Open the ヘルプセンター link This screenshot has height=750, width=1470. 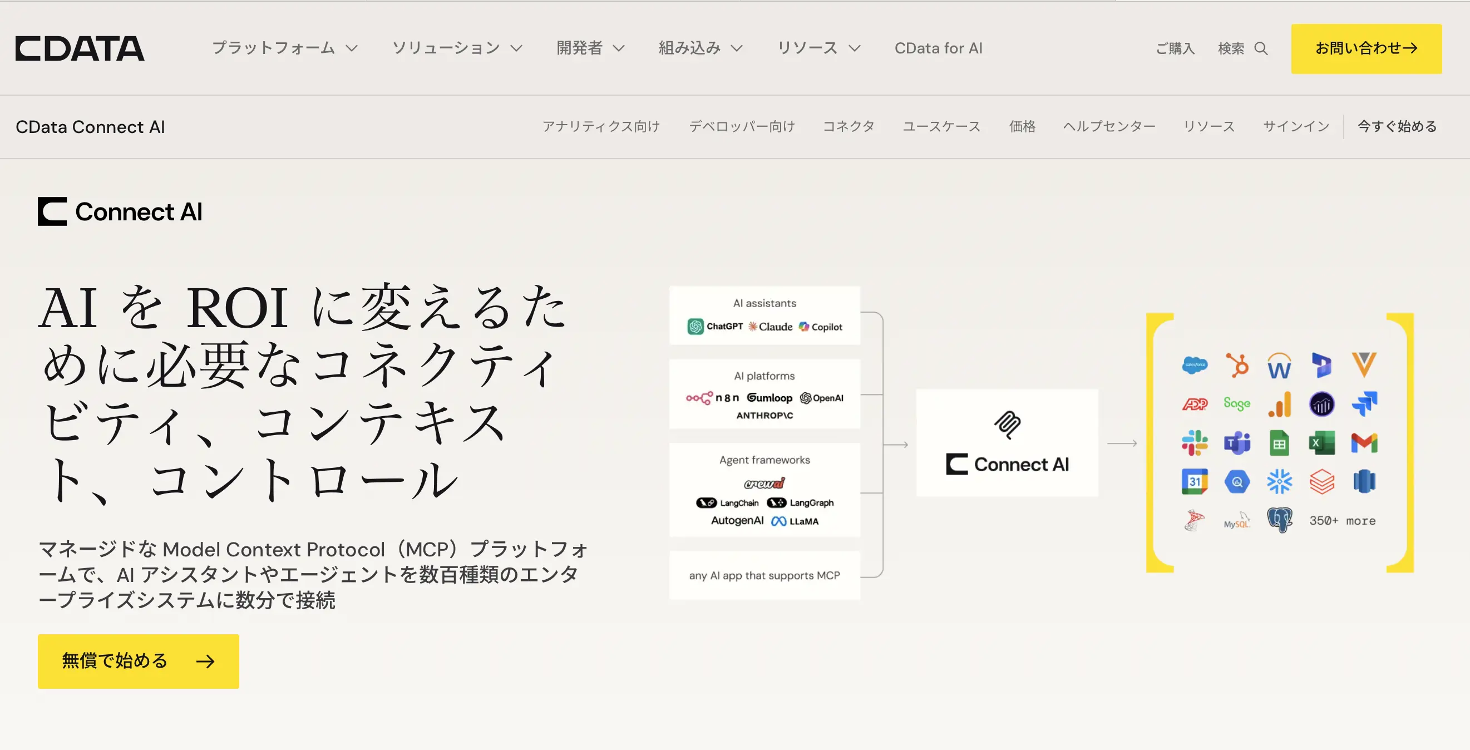(x=1109, y=127)
